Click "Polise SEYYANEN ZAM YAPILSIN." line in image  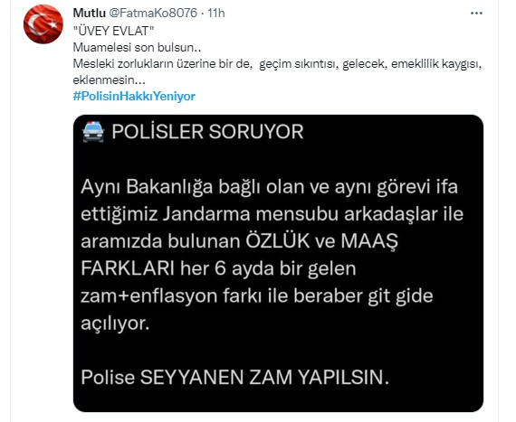coord(235,377)
